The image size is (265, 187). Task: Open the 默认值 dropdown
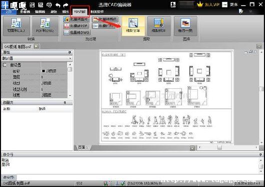37,58
